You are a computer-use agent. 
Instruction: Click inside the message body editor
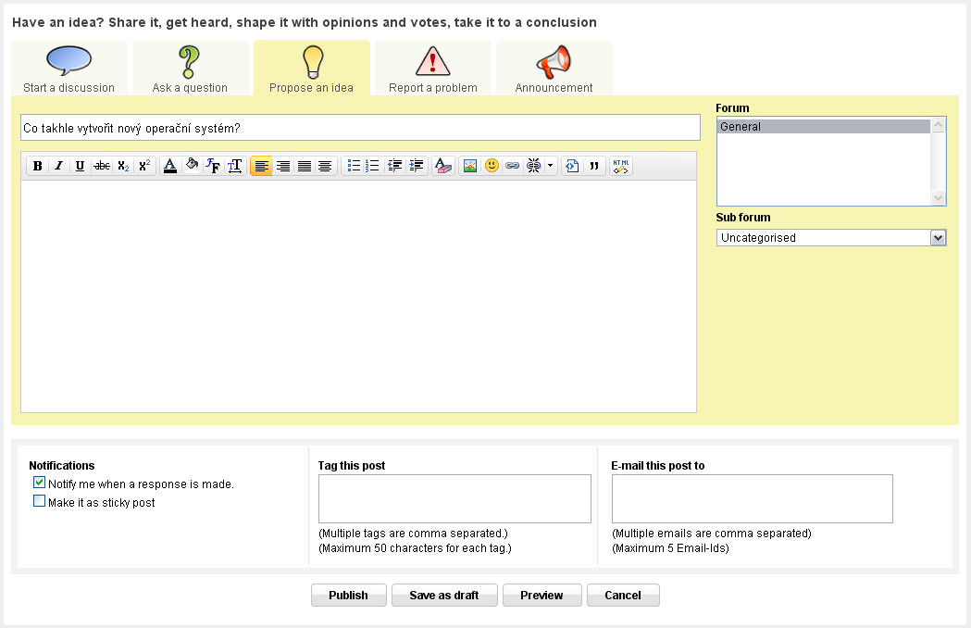coord(358,296)
